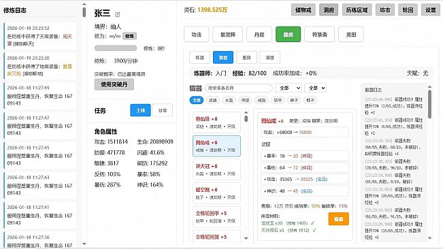
Task: Filter equipment by 戒指 chip
Action: pyautogui.click(x=261, y=100)
